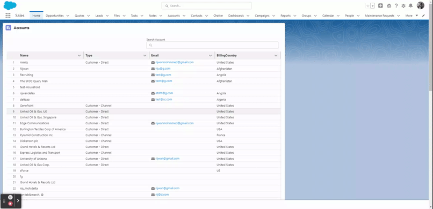Click 'The SFDC Query Man' cell
433x209 pixels.
[x=34, y=81]
